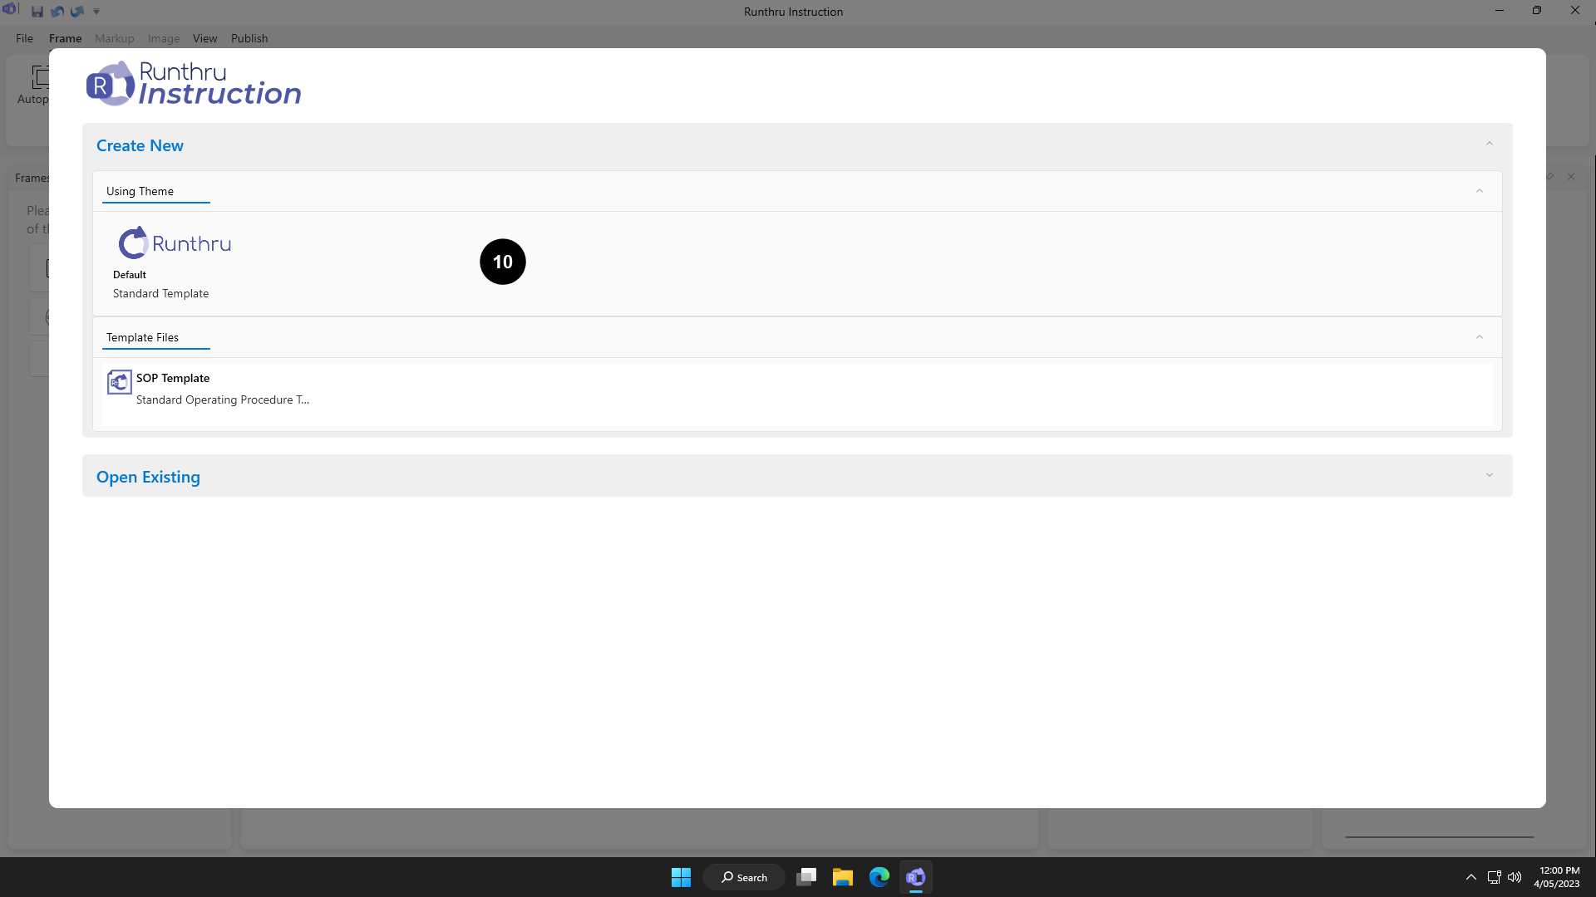The height and width of the screenshot is (897, 1596).
Task: Open the File menu
Action: 24,38
